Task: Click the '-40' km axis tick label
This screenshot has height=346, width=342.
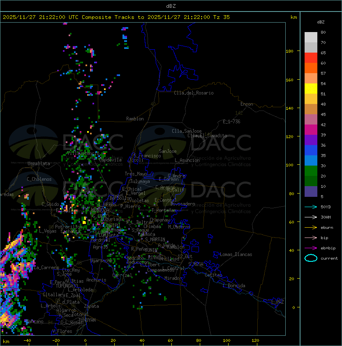Action: (x=27, y=341)
